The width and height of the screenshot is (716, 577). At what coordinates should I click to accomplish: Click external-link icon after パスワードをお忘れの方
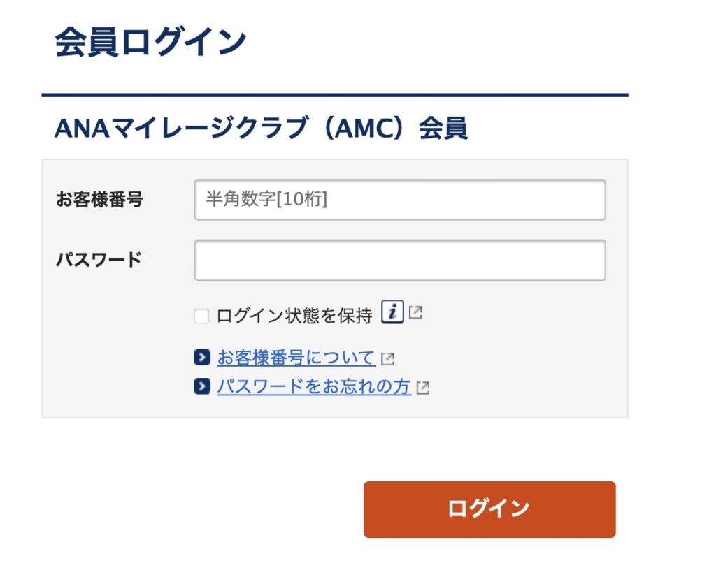point(422,388)
